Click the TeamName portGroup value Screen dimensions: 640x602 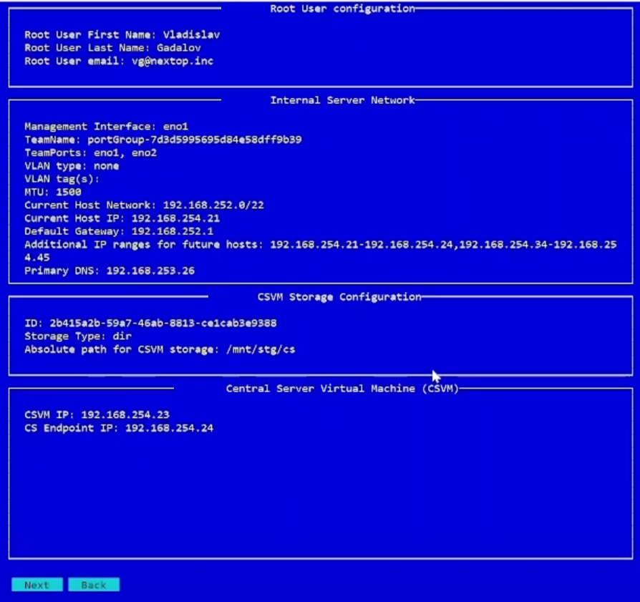(194, 140)
